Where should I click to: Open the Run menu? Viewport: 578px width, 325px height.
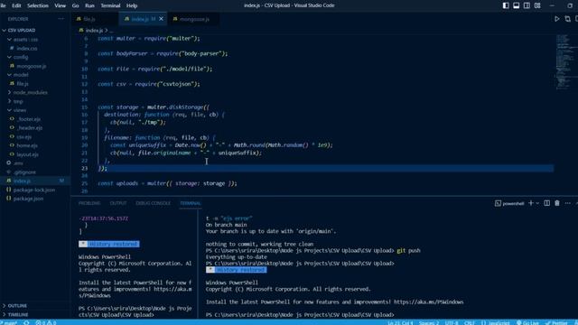(x=89, y=5)
